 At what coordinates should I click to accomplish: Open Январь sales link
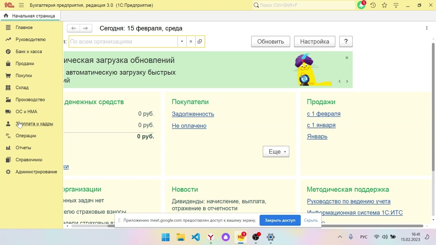(317, 136)
